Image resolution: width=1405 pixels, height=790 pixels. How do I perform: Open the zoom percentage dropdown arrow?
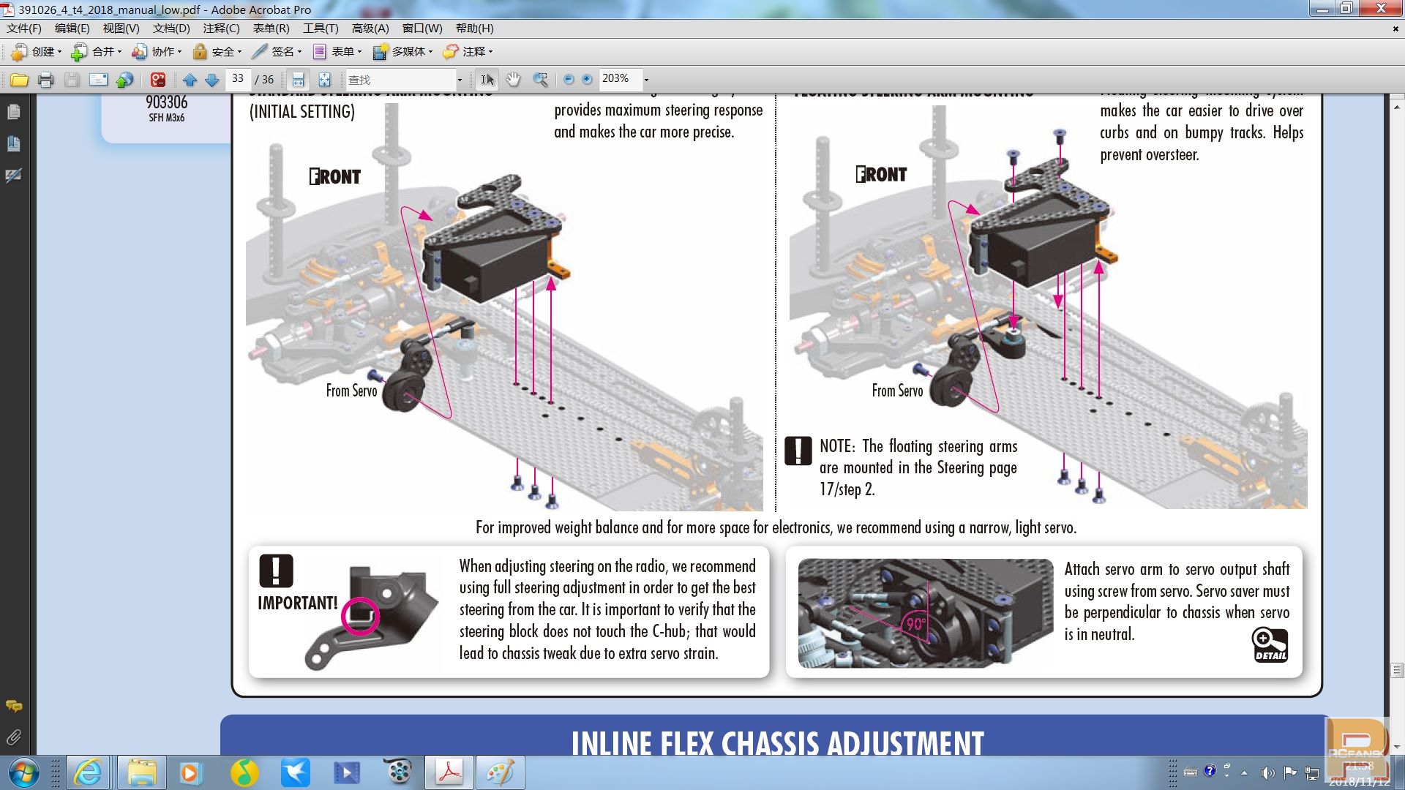(646, 80)
